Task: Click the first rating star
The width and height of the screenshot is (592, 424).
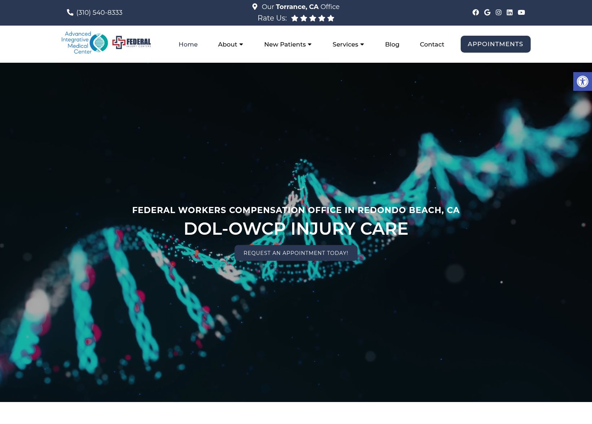Action: 295,18
